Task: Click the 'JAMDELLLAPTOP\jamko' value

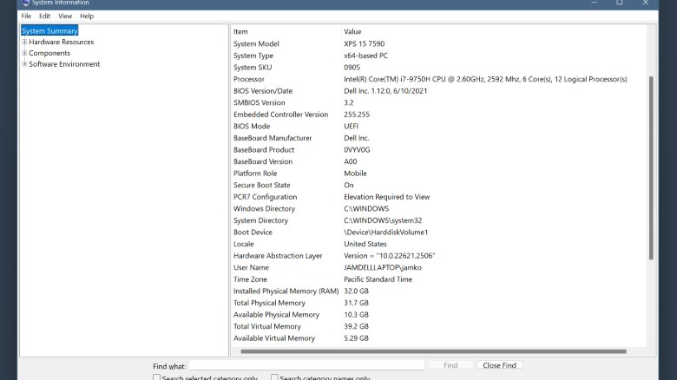Action: [x=383, y=267]
